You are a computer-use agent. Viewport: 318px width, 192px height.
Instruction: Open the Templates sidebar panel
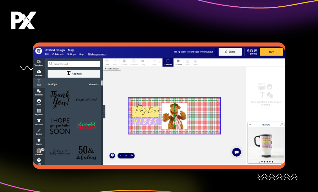click(39, 63)
